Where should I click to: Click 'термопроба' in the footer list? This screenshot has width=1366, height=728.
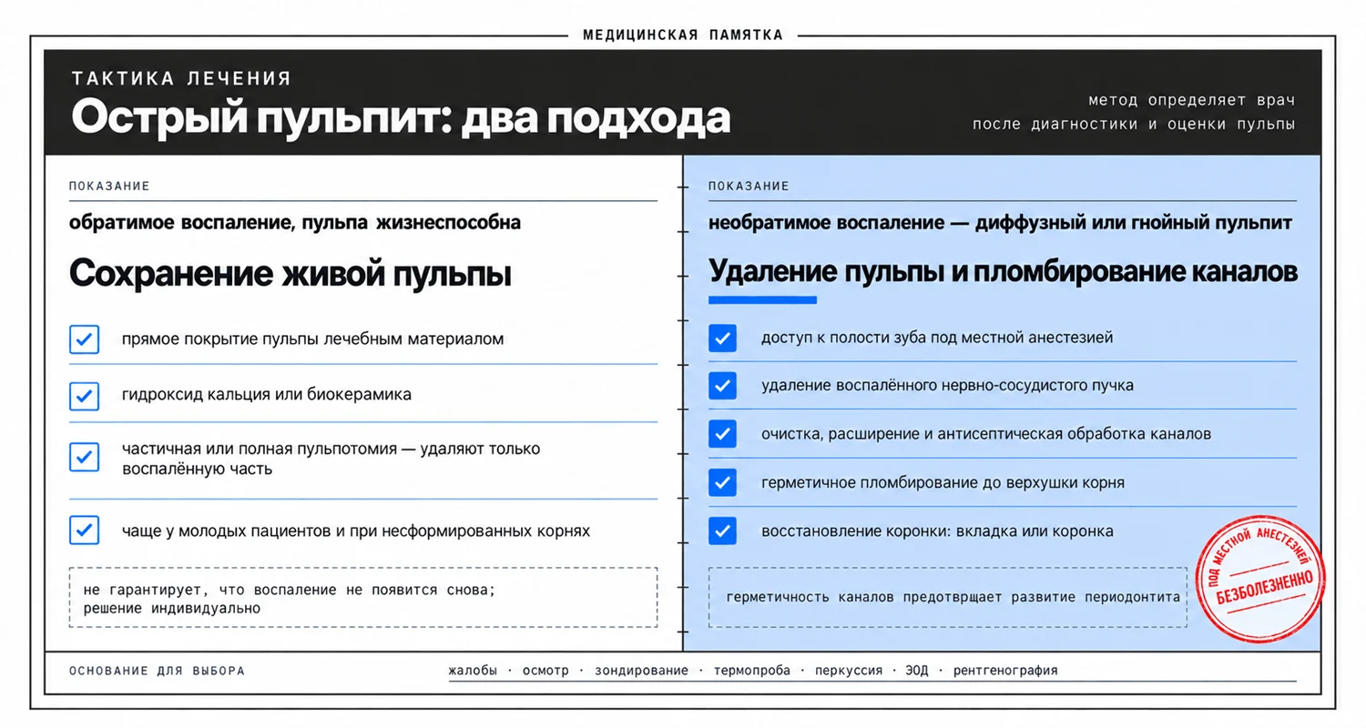tap(752, 671)
